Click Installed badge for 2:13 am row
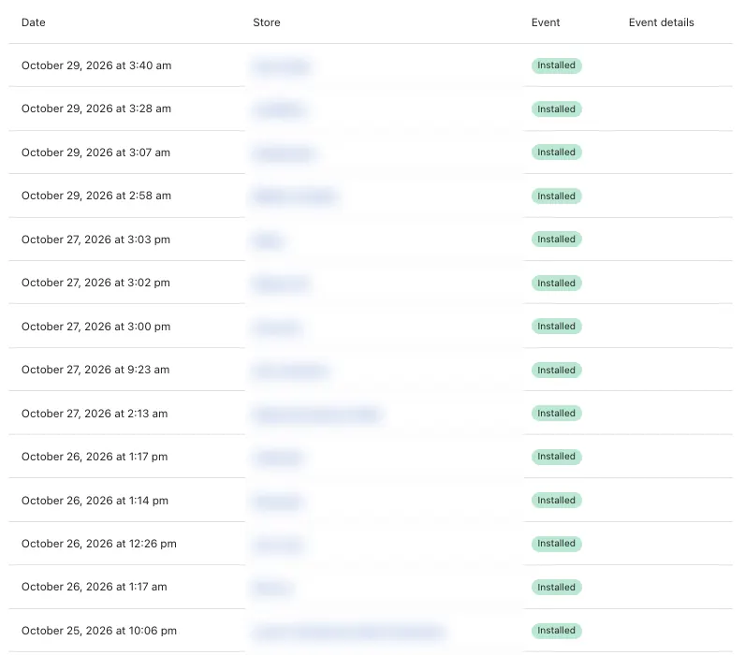 556,414
